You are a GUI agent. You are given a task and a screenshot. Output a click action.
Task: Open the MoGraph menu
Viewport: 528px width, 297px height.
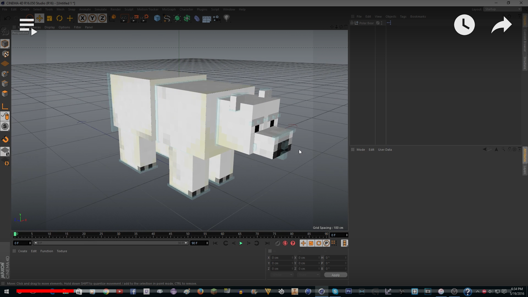click(x=169, y=9)
